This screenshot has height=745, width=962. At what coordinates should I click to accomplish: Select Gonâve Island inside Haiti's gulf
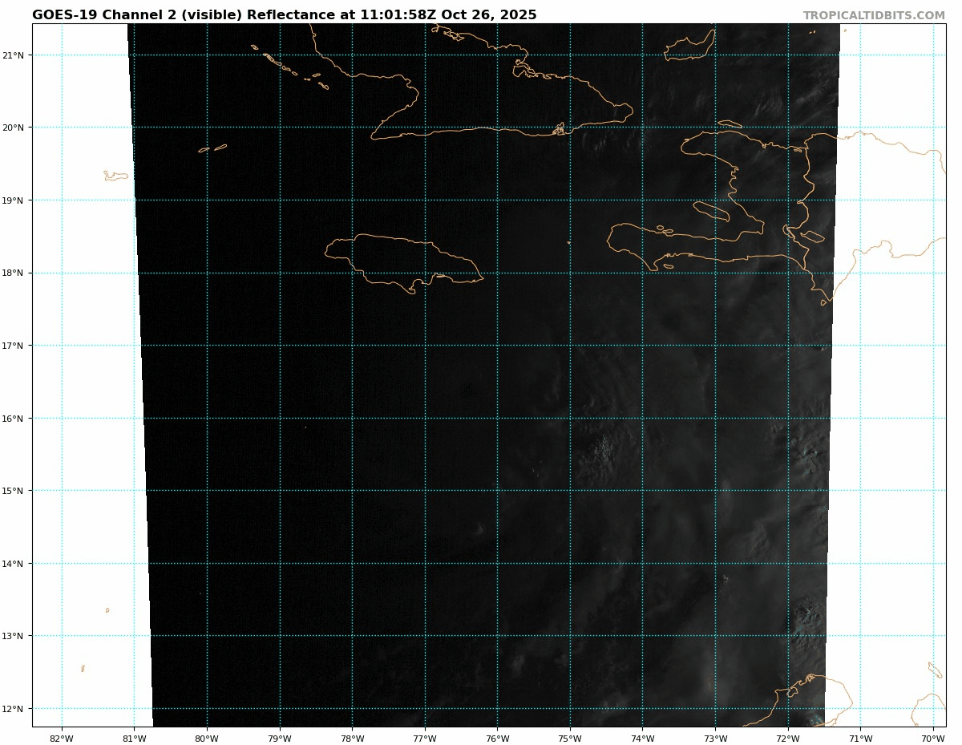710,210
